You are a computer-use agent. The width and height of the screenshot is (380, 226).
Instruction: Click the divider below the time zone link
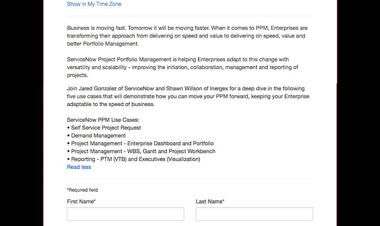[190, 16]
